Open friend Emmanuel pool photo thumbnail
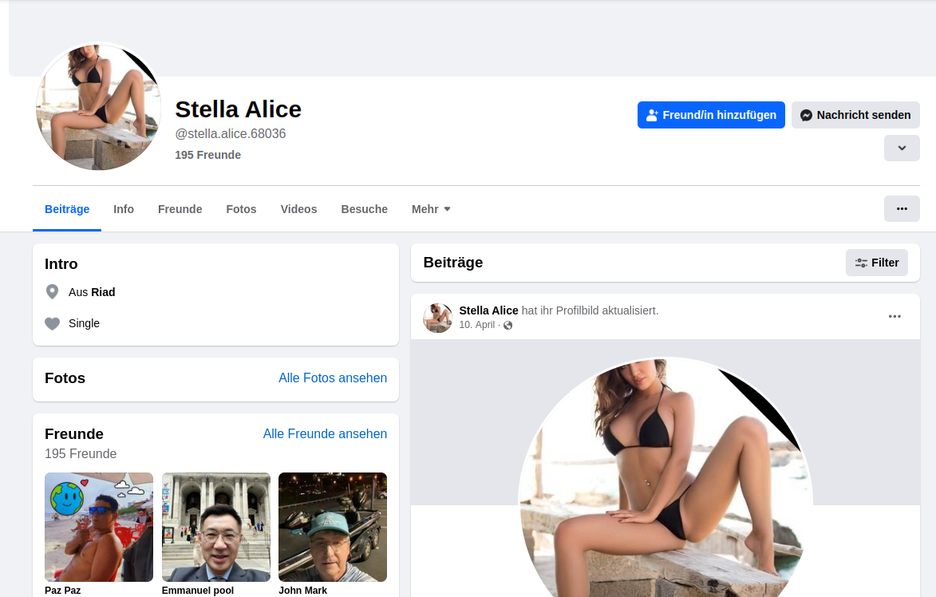The width and height of the screenshot is (936, 597). [x=216, y=527]
